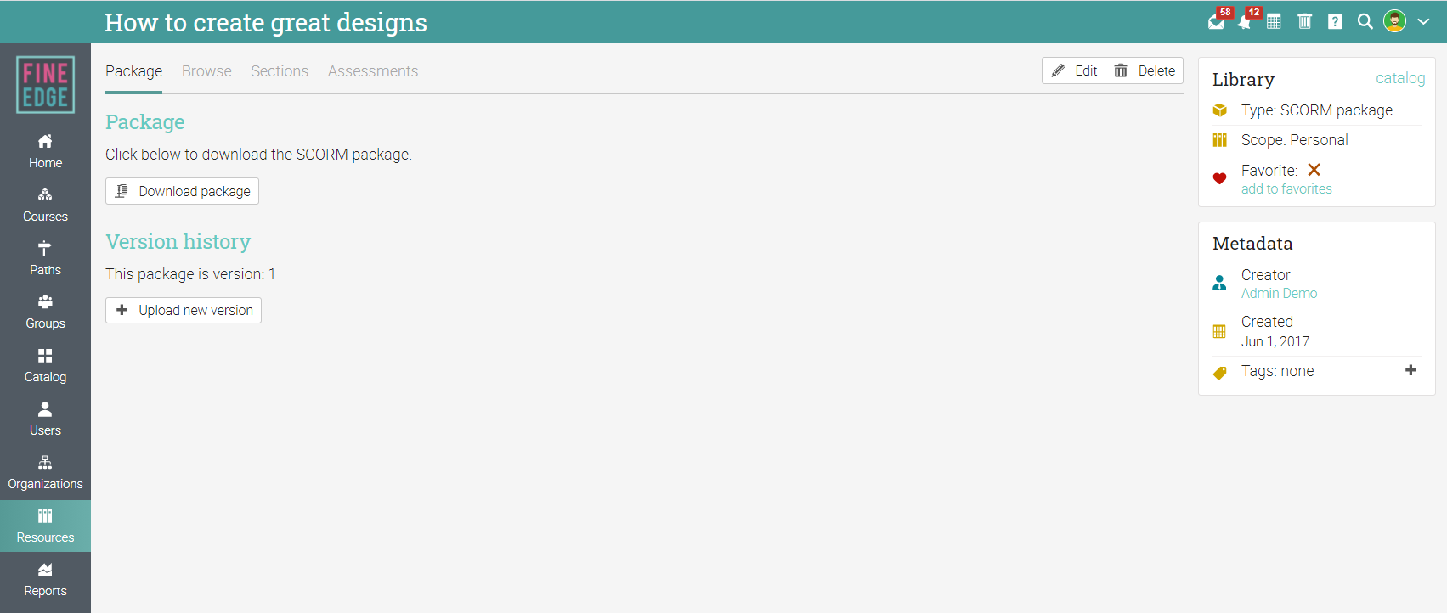Screen dimensions: 1447x613
Task: Go to Home in sidebar
Action: (x=45, y=151)
